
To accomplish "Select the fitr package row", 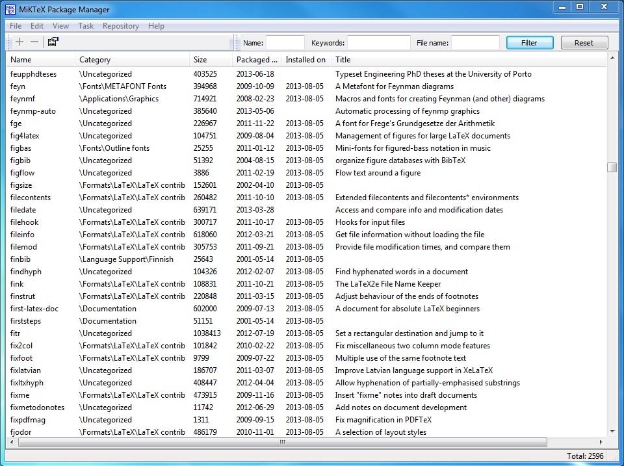I will coord(306,333).
